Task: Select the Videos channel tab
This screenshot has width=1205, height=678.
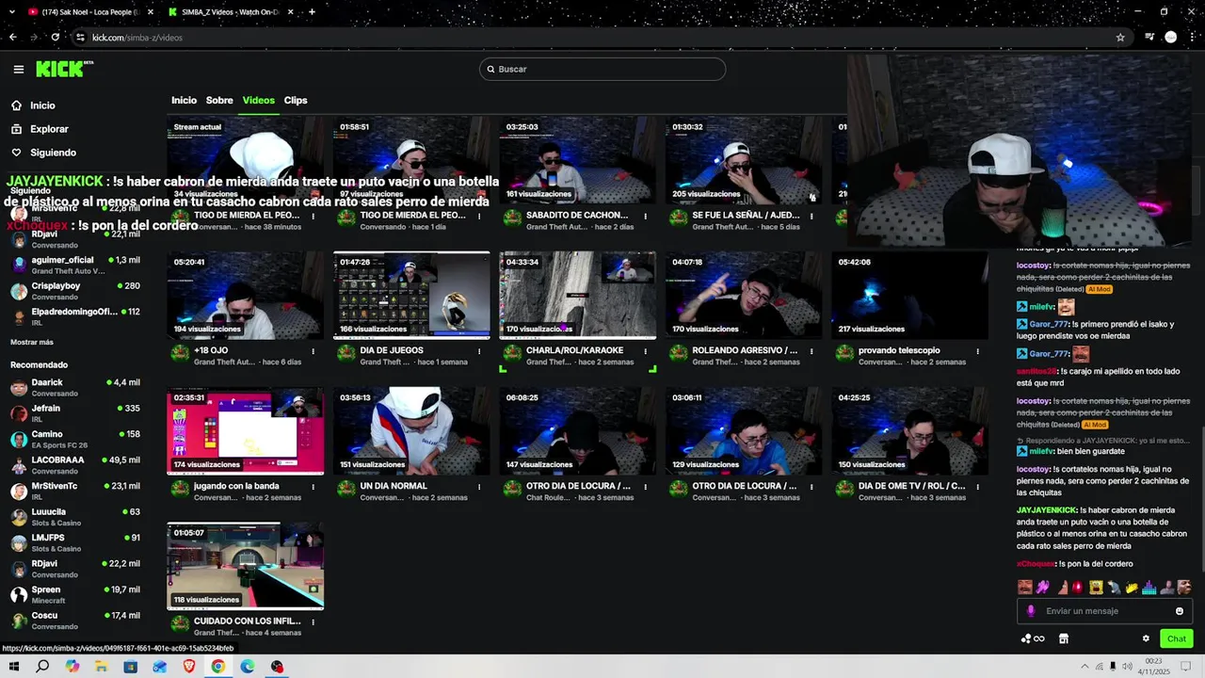Action: tap(259, 100)
